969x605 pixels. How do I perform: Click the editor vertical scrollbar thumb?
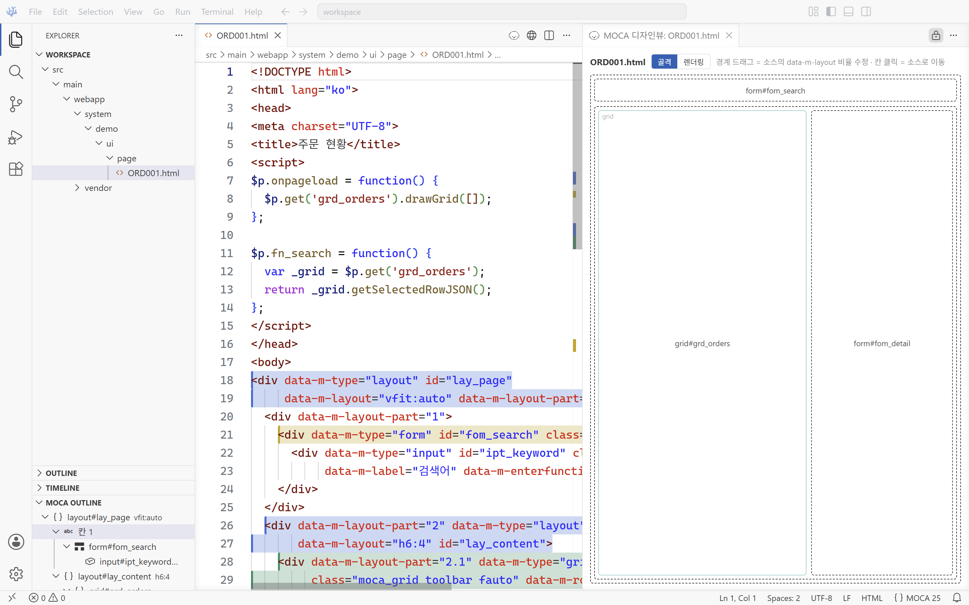coord(577,156)
